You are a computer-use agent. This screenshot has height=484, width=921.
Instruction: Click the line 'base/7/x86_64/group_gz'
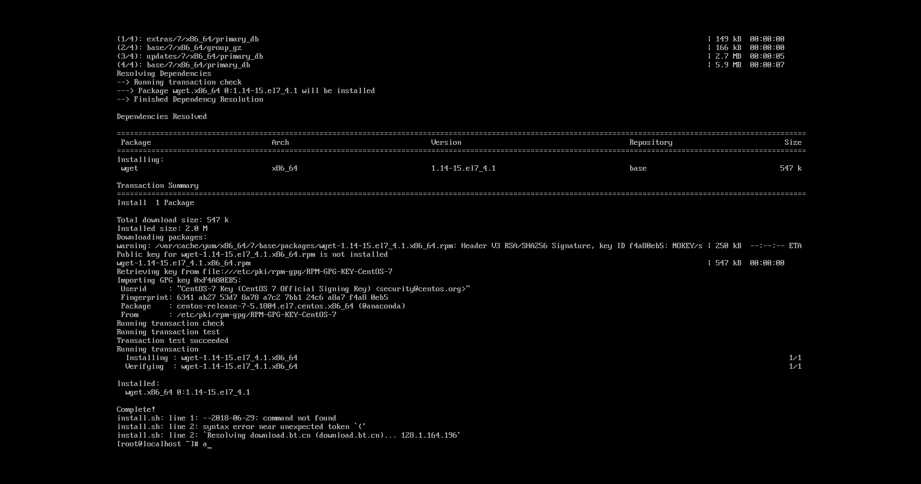tap(194, 47)
